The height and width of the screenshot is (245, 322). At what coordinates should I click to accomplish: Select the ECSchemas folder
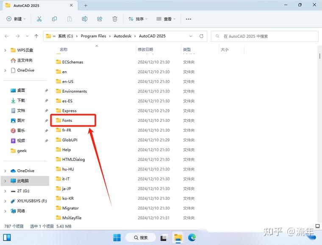tap(69, 62)
